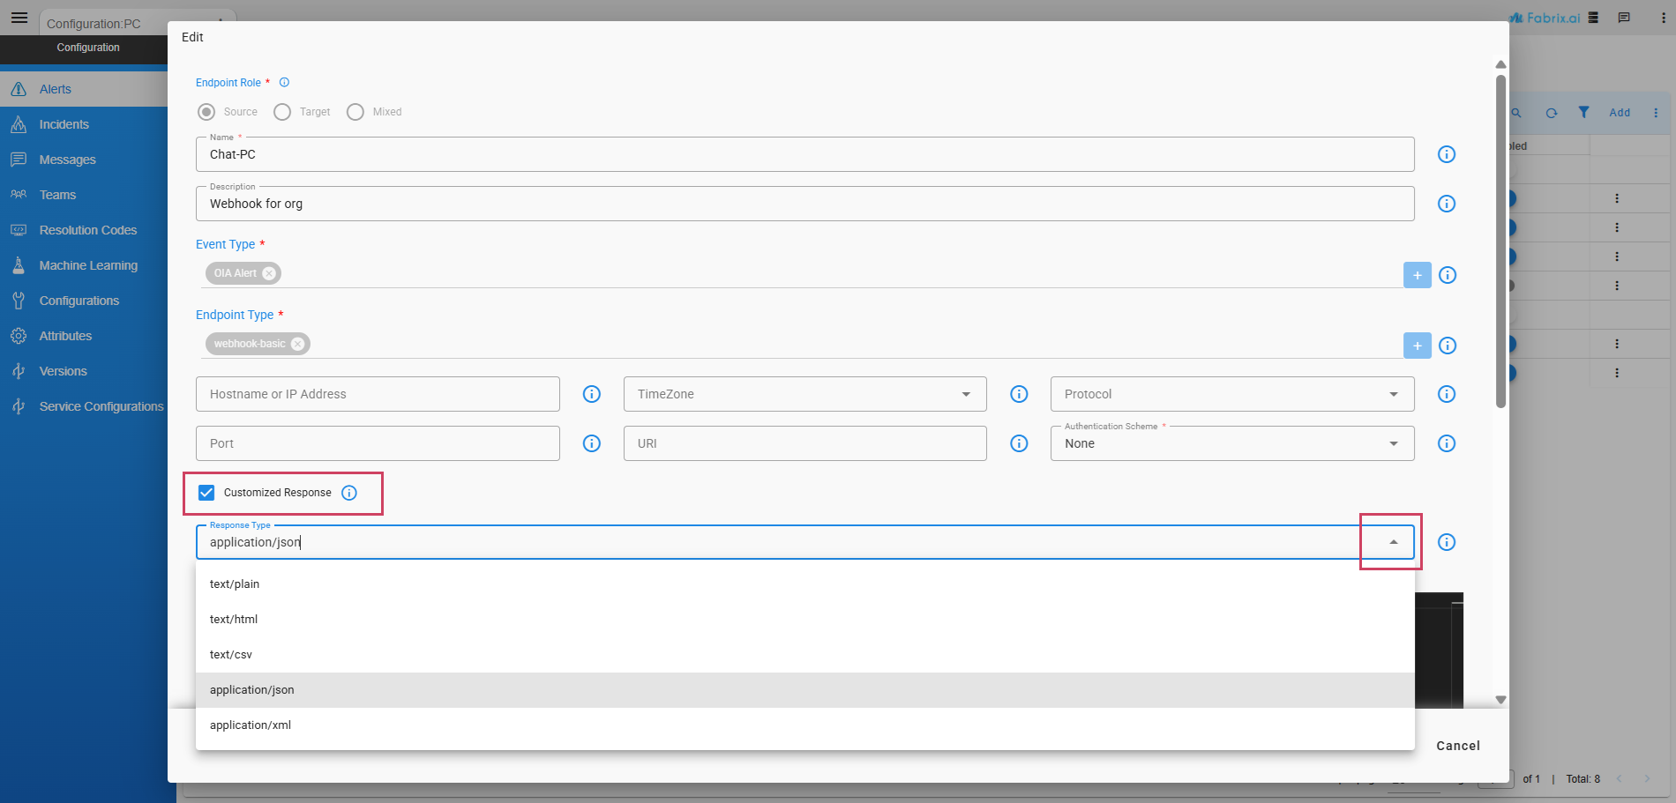Open the TimeZone dropdown
Screen dimensions: 1676x803
(966, 394)
